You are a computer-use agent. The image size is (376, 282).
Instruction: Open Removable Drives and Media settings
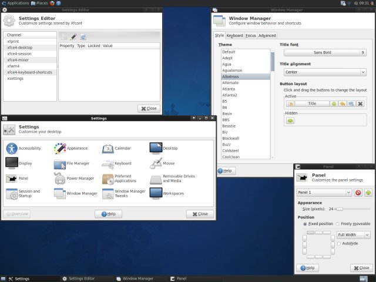(x=156, y=178)
